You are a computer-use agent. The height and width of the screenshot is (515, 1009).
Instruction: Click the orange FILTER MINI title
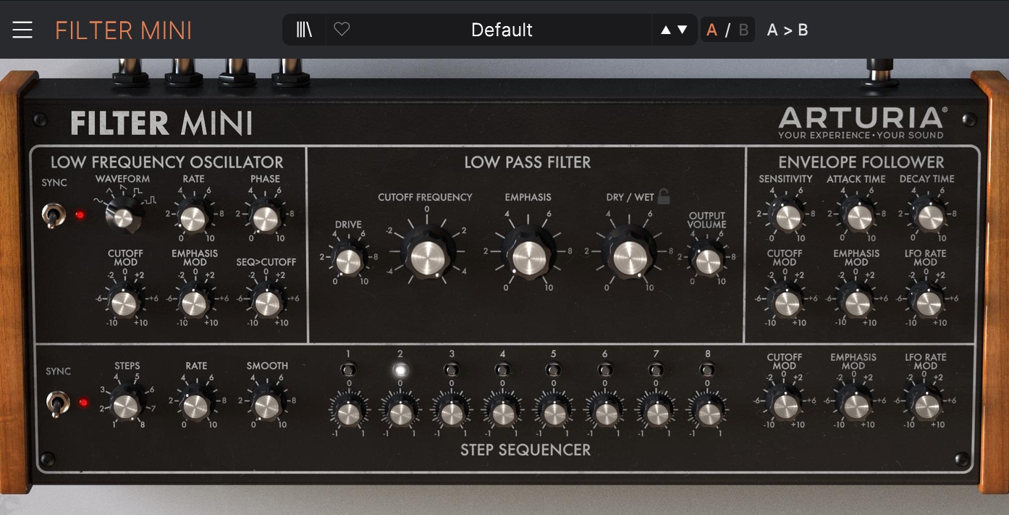point(124,30)
